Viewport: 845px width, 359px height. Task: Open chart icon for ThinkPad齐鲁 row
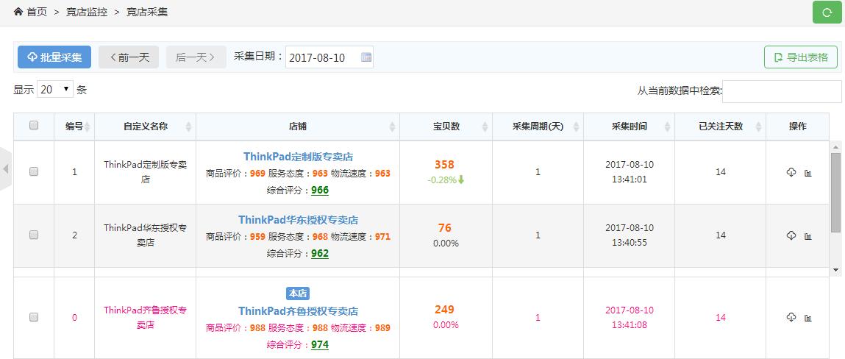point(807,318)
